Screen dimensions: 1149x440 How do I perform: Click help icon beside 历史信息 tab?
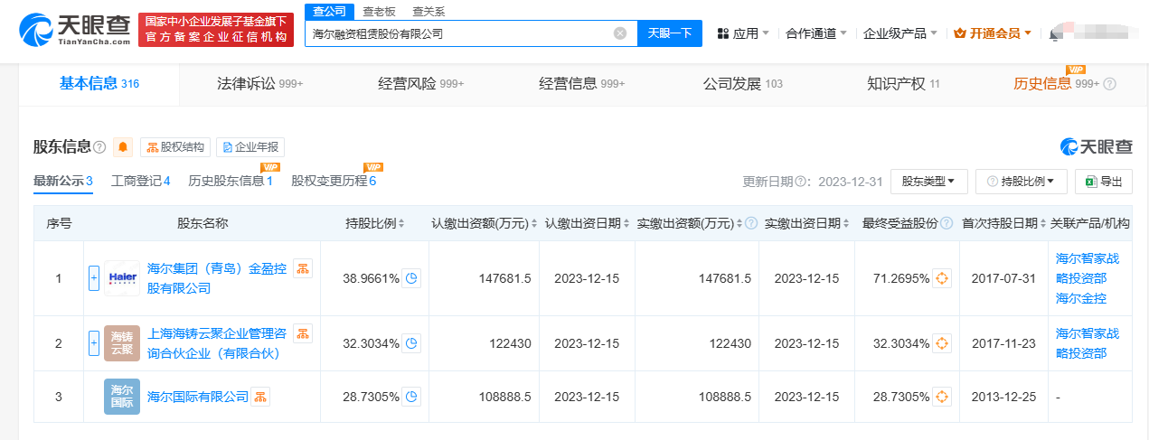[x=1109, y=84]
